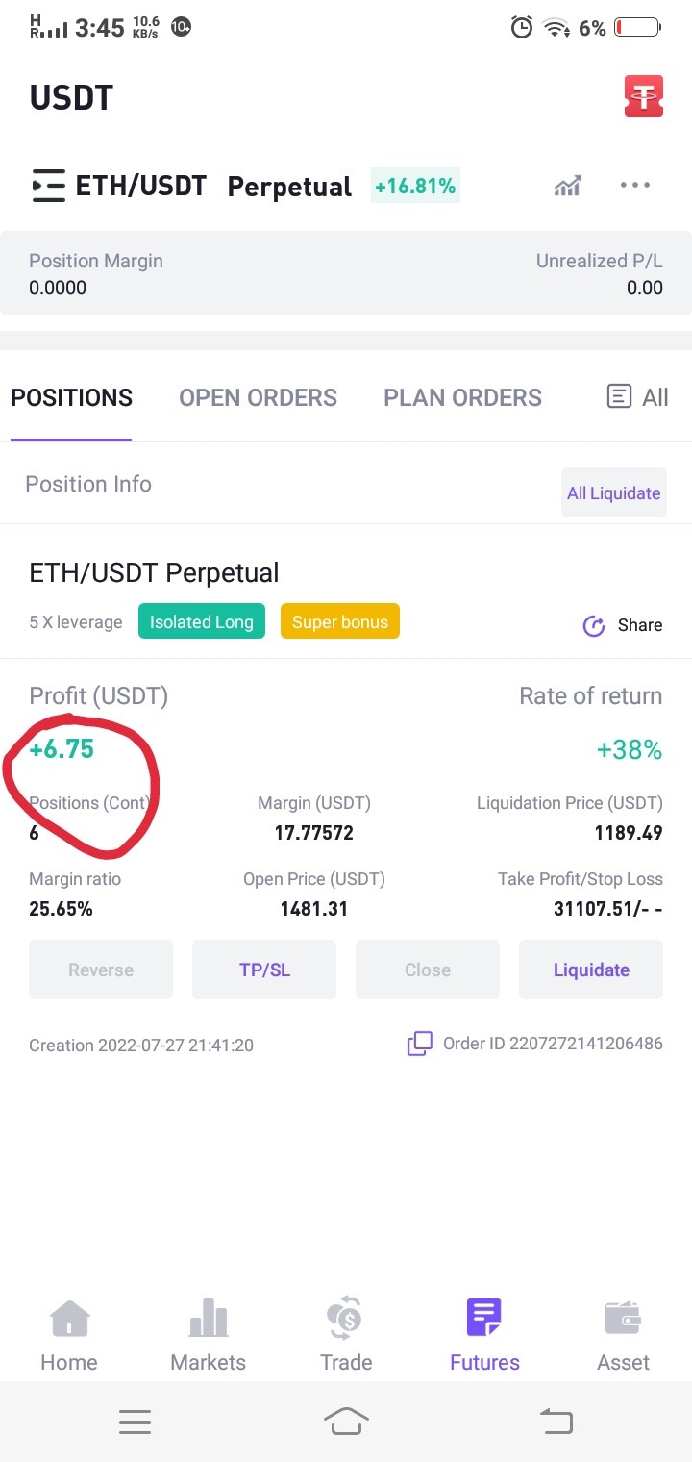This screenshot has width=692, height=1462.
Task: Tap the TP/SL button
Action: point(264,970)
